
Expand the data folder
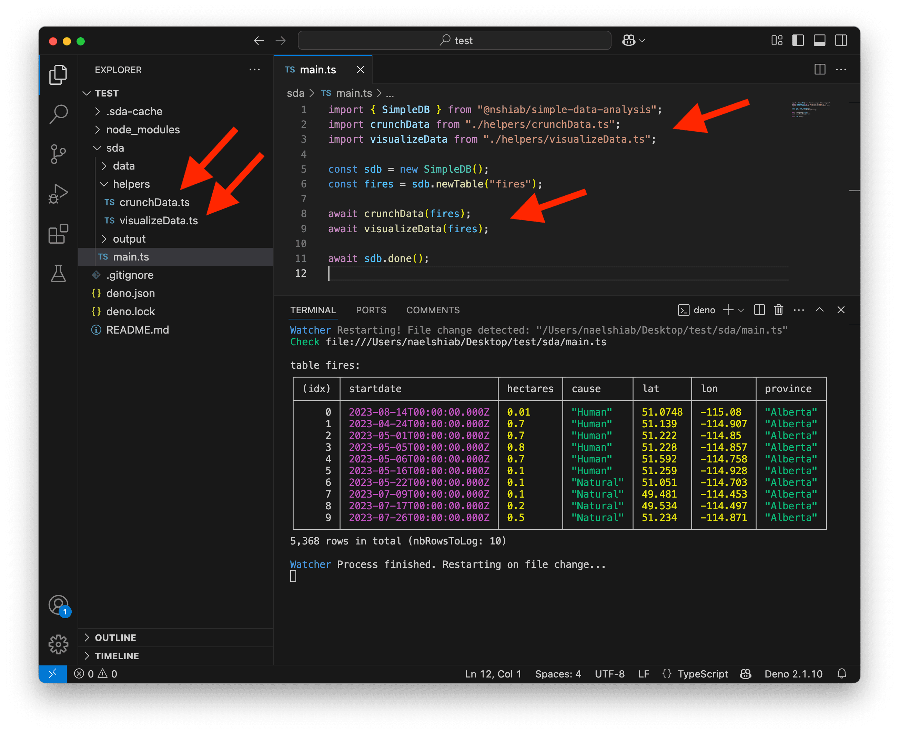[x=175, y=166]
